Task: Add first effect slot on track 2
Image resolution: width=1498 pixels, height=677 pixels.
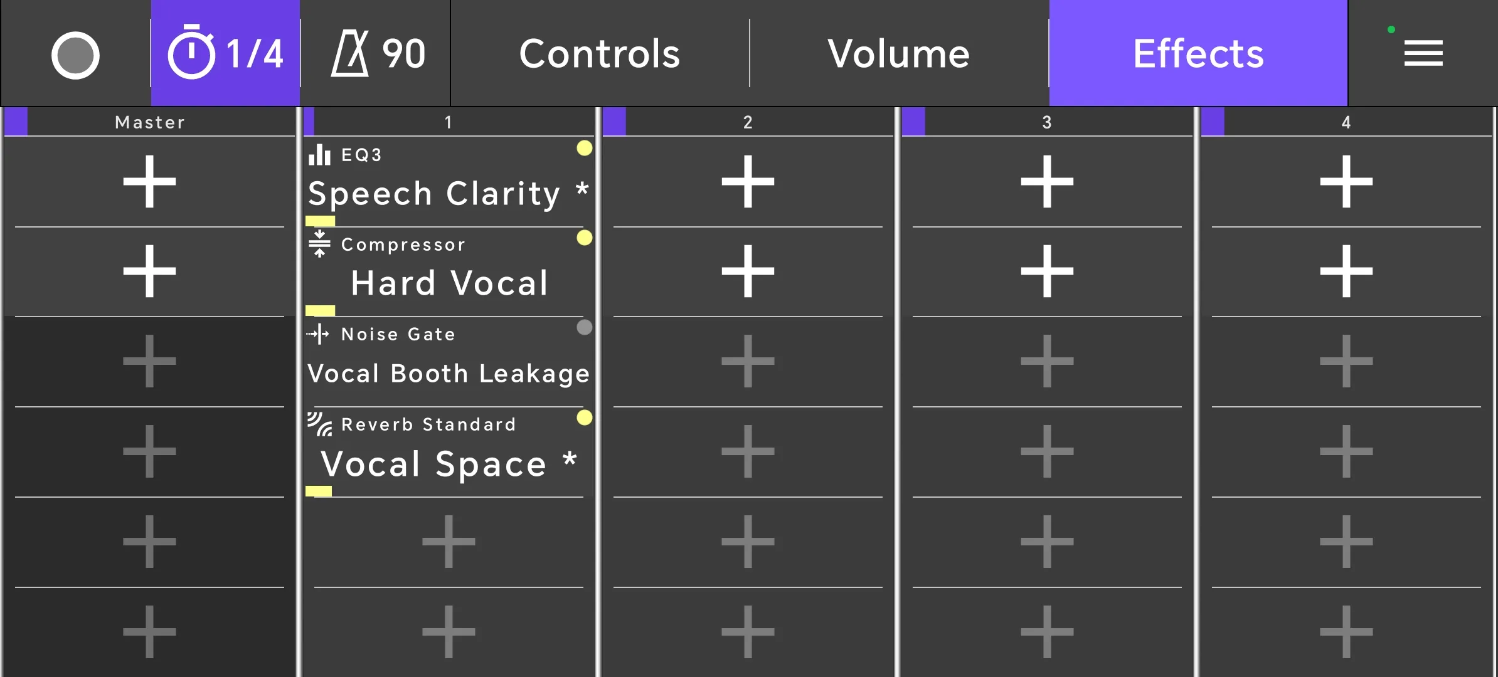Action: coord(748,182)
